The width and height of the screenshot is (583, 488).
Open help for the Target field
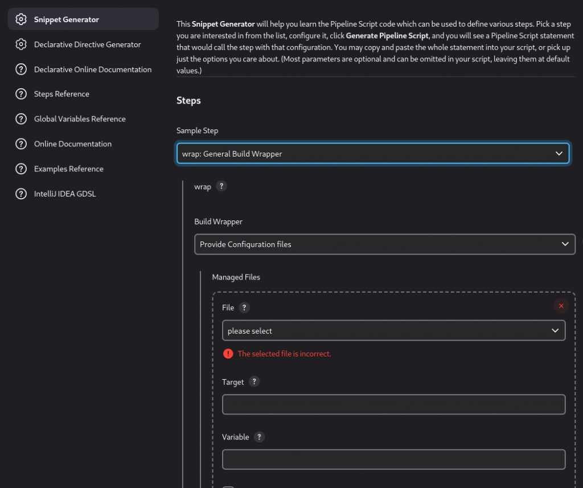tap(254, 382)
